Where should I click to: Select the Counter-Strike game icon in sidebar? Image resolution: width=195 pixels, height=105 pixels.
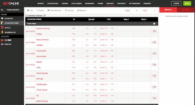coord(2,23)
